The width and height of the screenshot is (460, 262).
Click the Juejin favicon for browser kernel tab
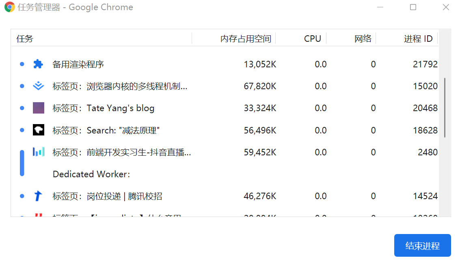38,86
